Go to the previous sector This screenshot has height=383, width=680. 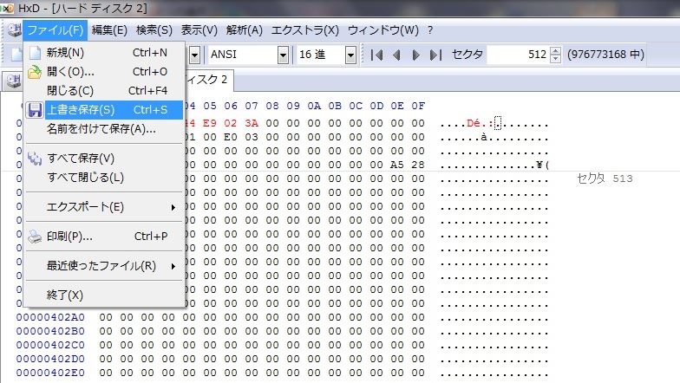[396, 55]
